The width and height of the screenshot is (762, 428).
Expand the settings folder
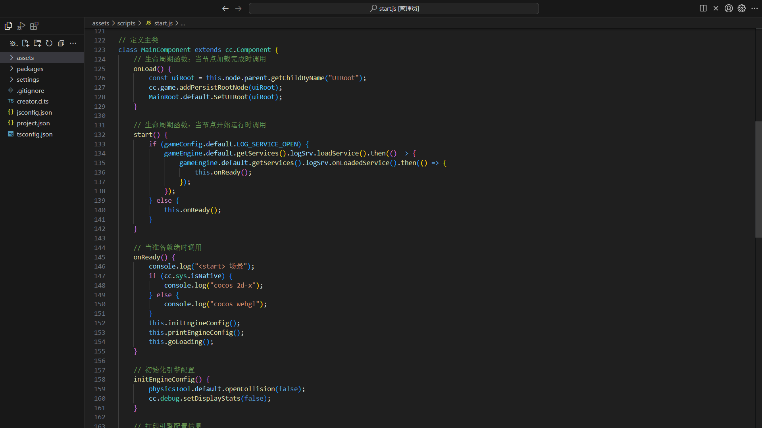tap(42, 80)
